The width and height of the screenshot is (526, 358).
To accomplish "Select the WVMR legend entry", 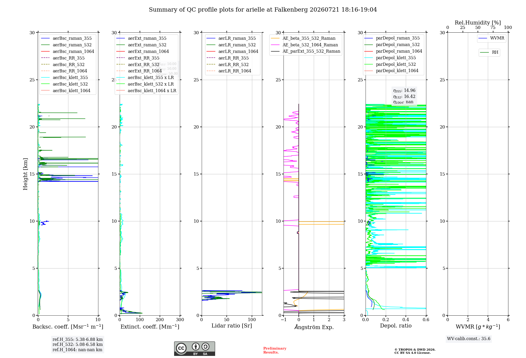I will 491,38.
